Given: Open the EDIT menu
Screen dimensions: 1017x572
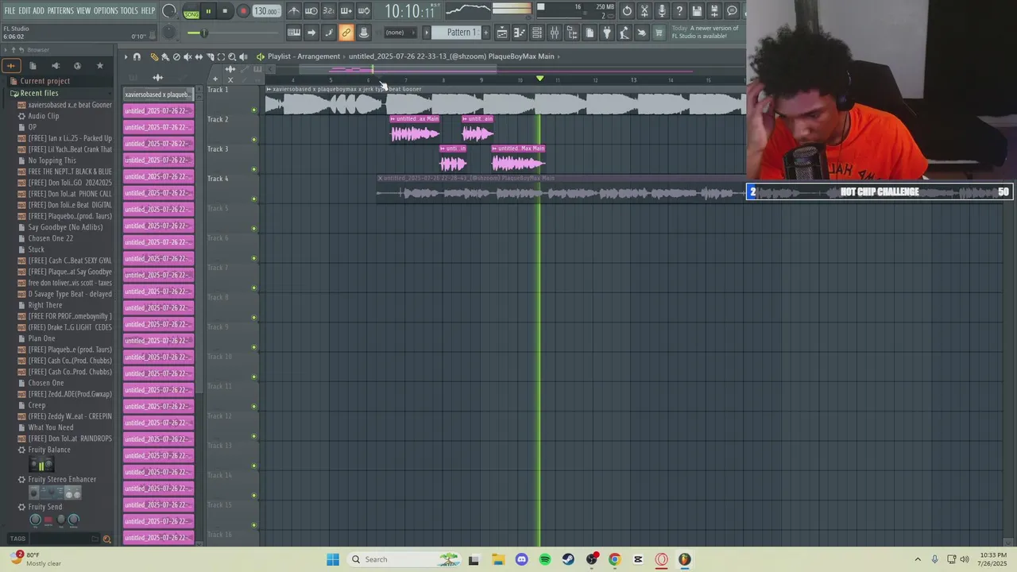Looking at the screenshot, I should [24, 11].
